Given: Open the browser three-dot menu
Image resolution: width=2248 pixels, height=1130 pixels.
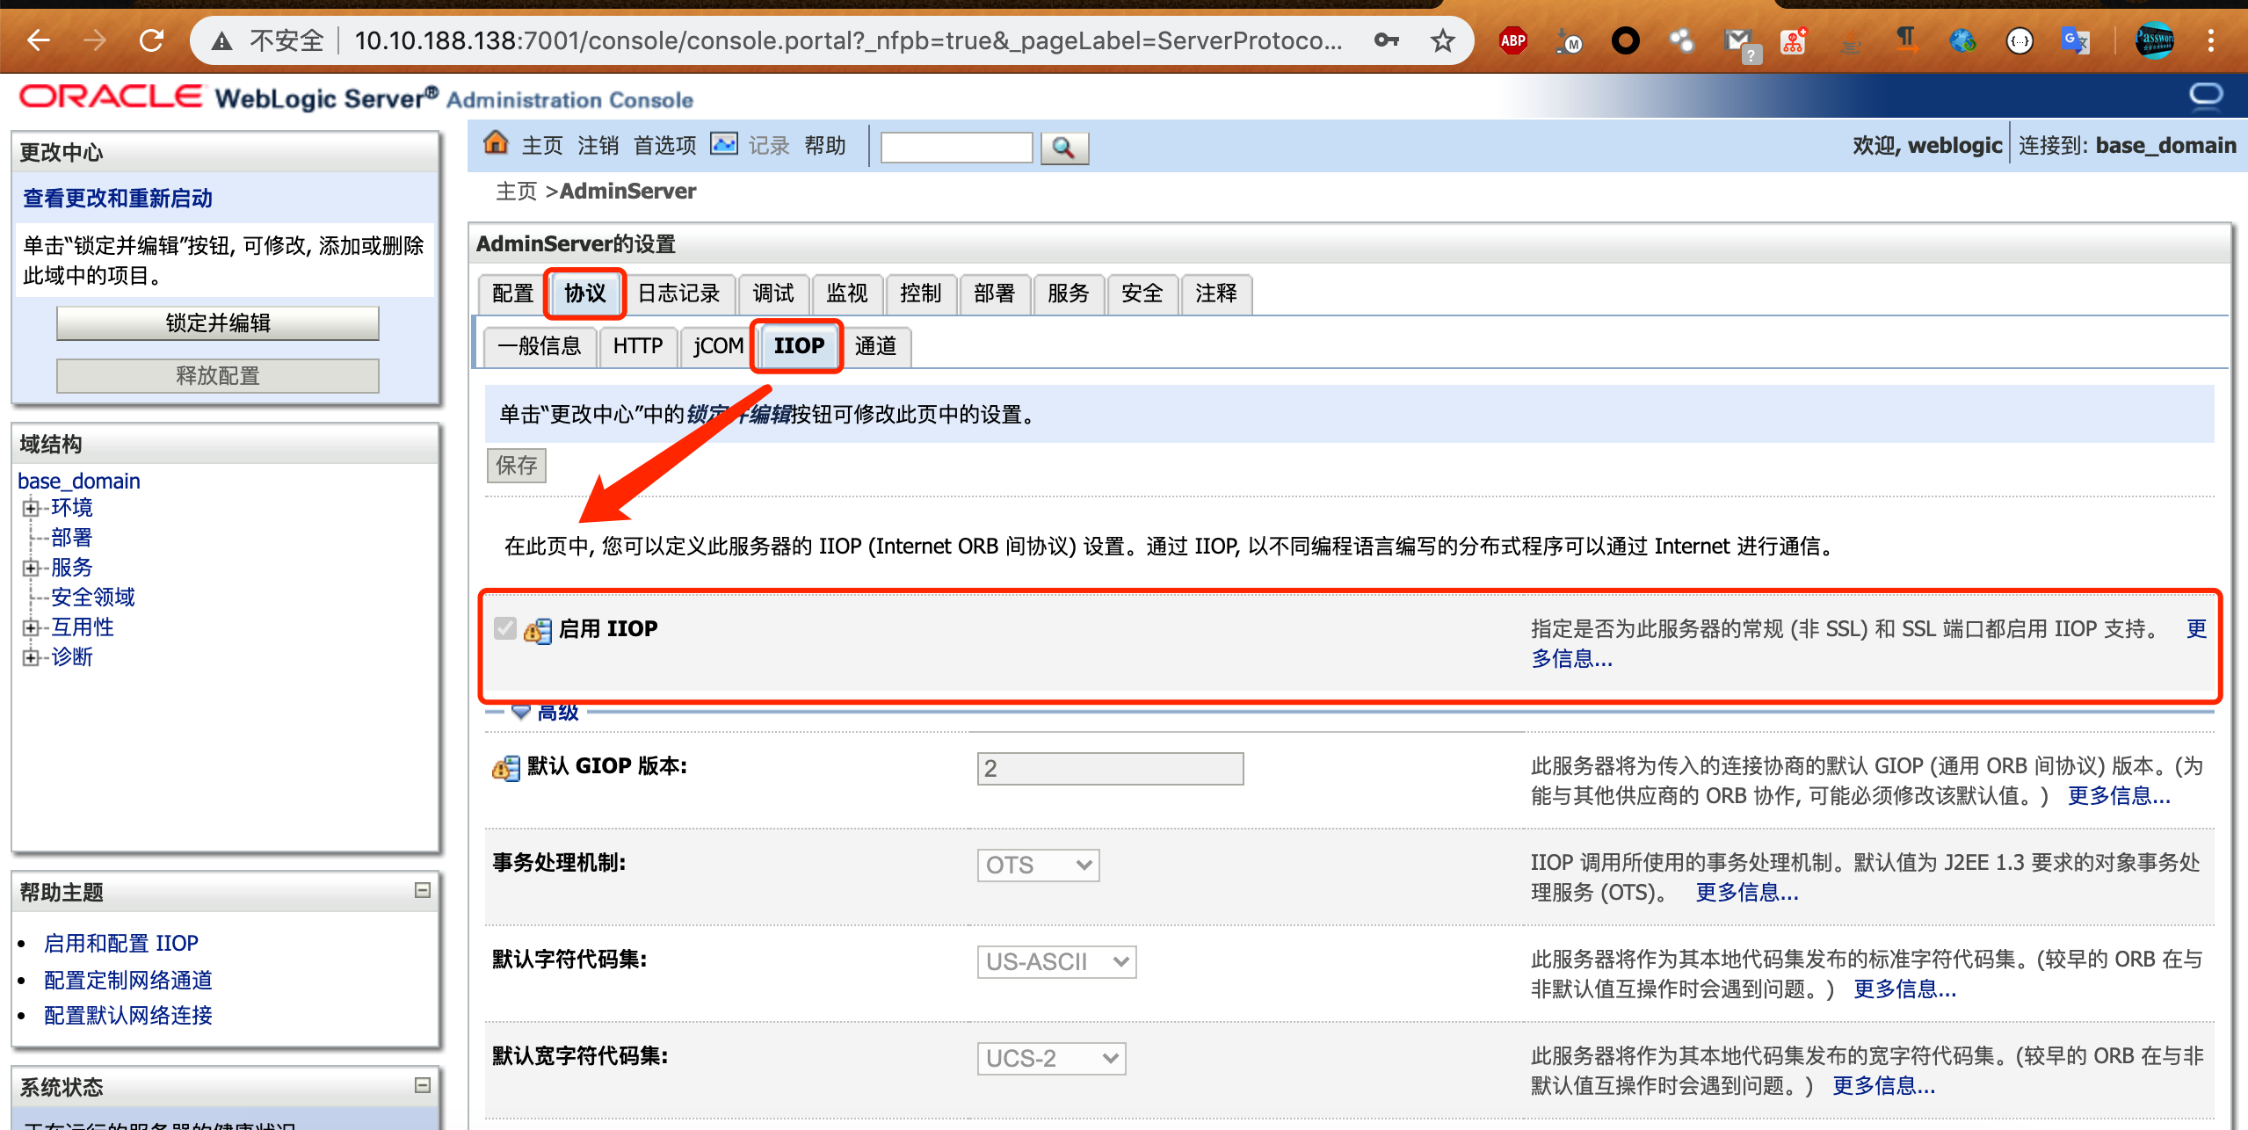Looking at the screenshot, I should (2210, 40).
